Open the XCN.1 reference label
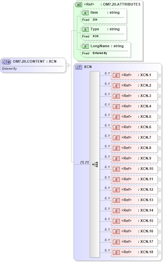Image resolution: width=163 pixels, height=262 pixels. pyautogui.click(x=136, y=75)
